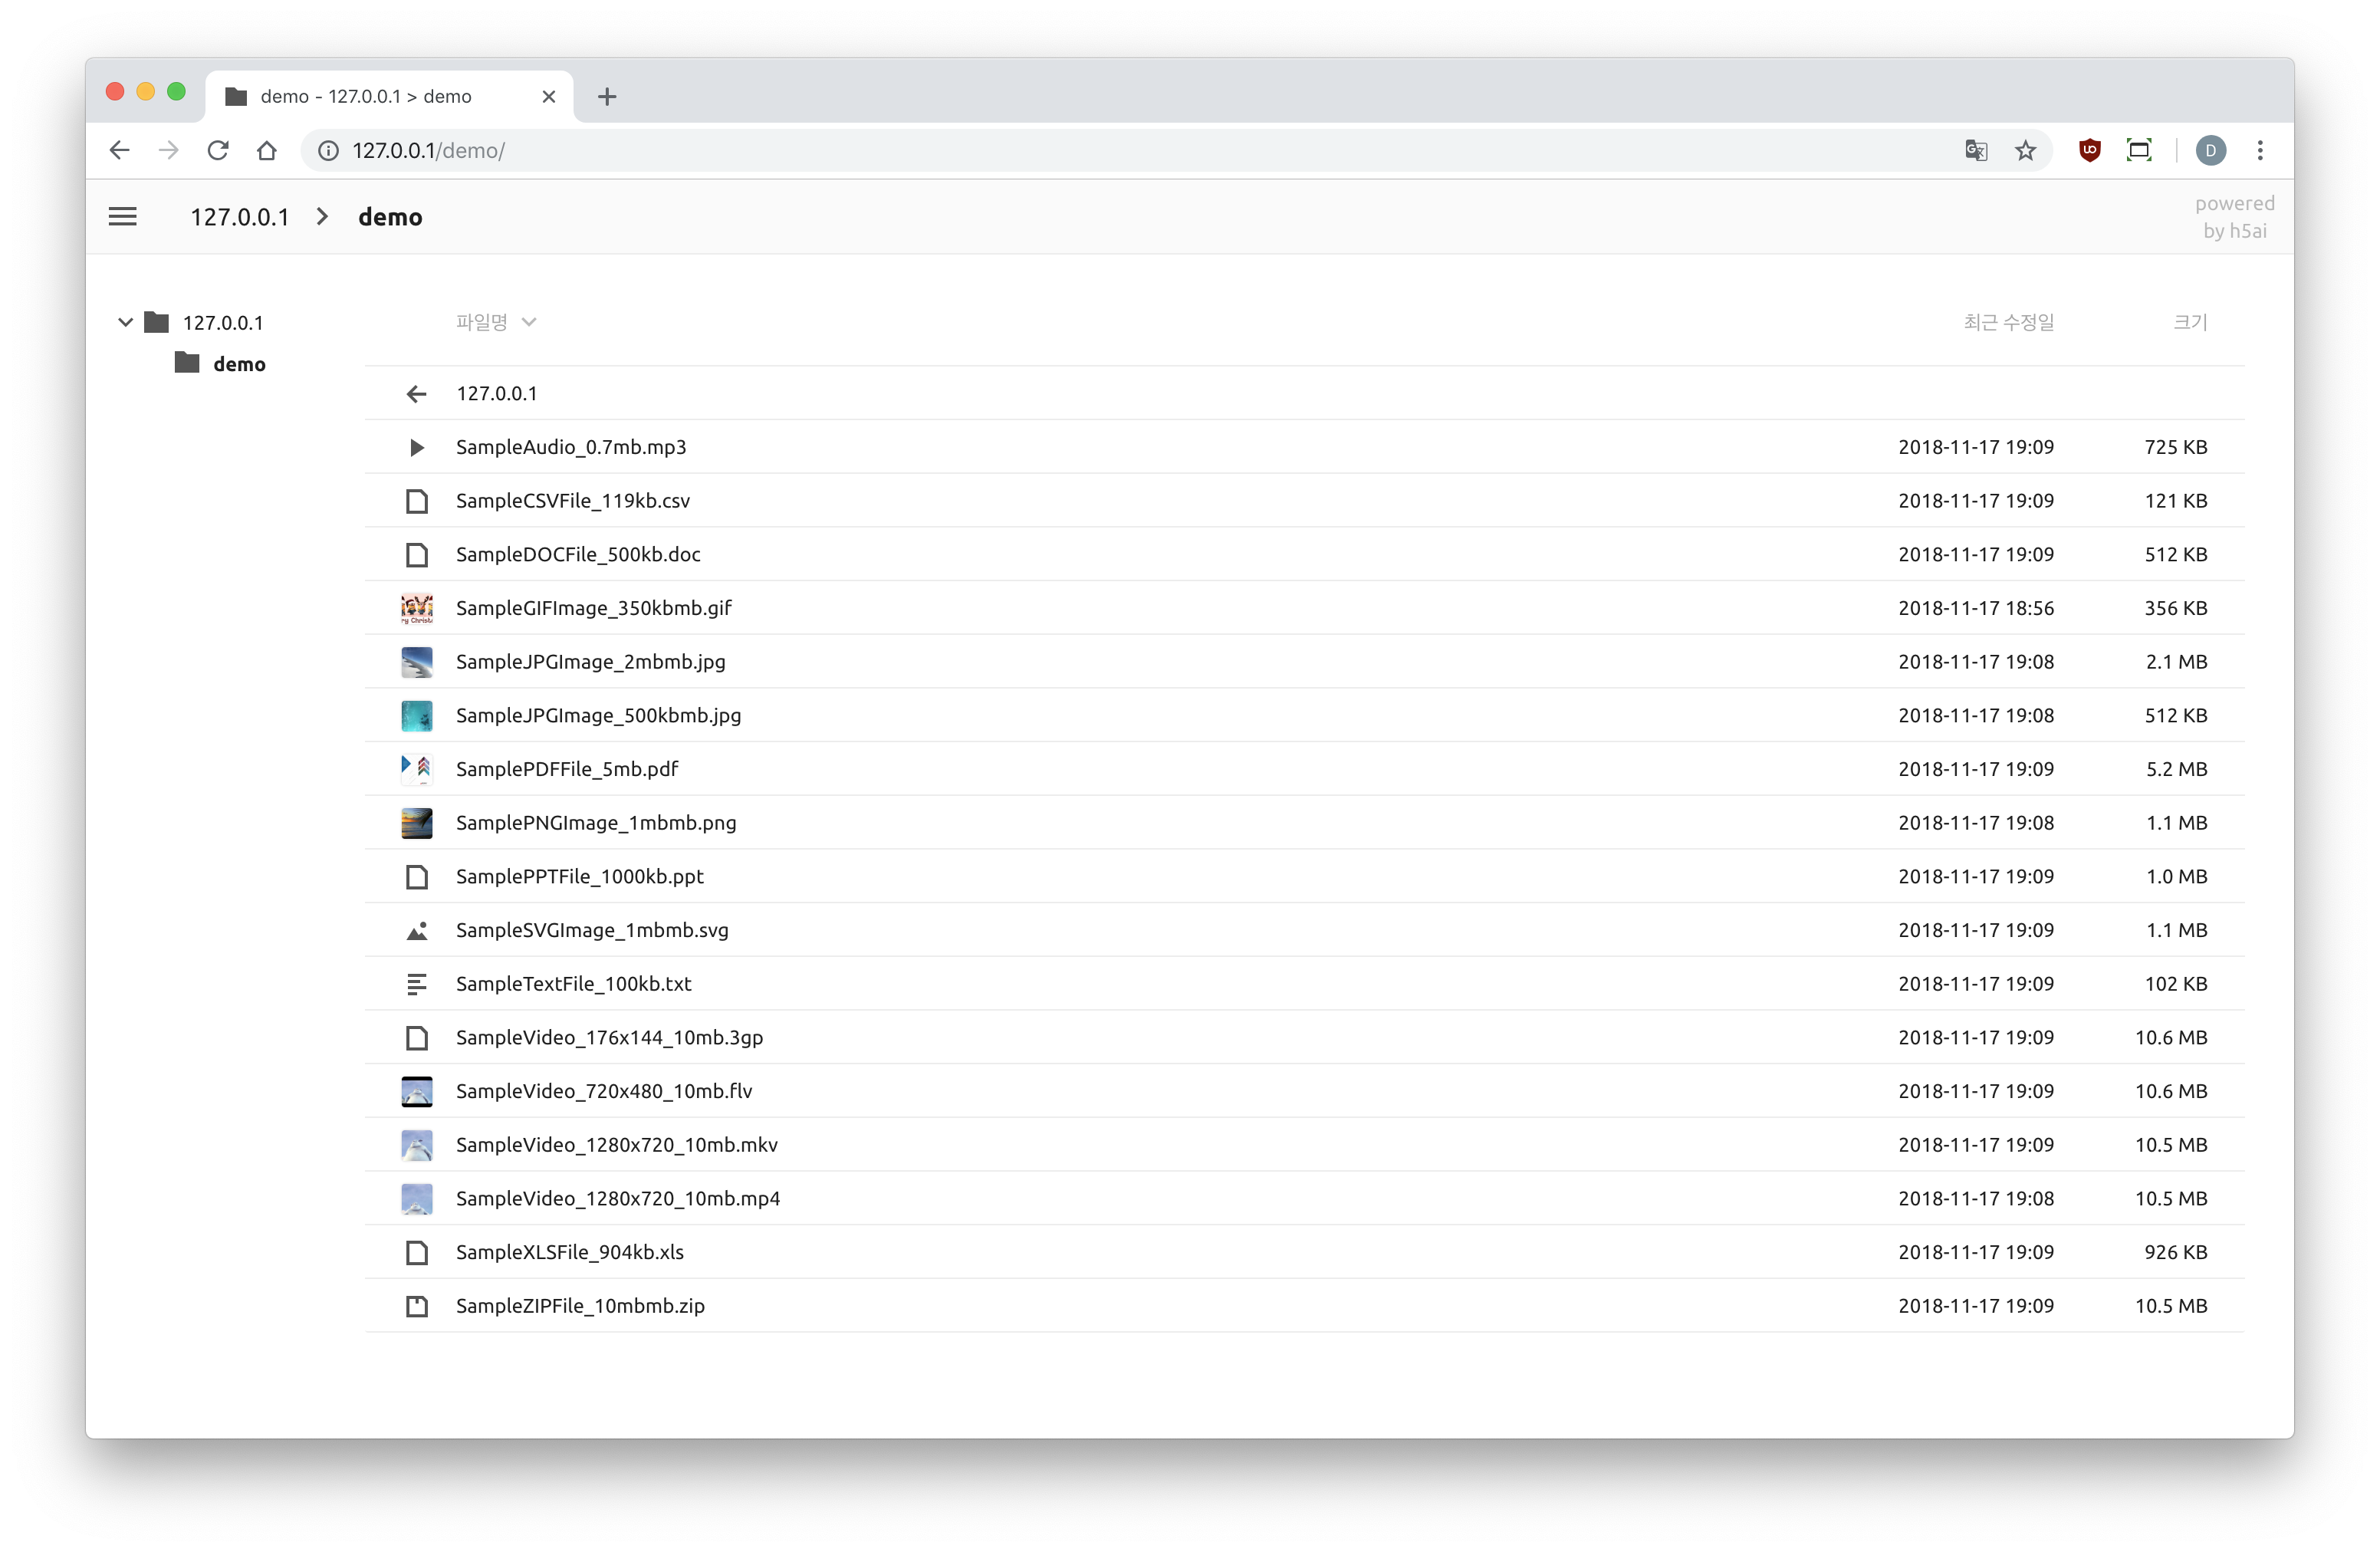The height and width of the screenshot is (1552, 2380).
Task: Reload the page with browser refresh button
Action: tap(218, 151)
